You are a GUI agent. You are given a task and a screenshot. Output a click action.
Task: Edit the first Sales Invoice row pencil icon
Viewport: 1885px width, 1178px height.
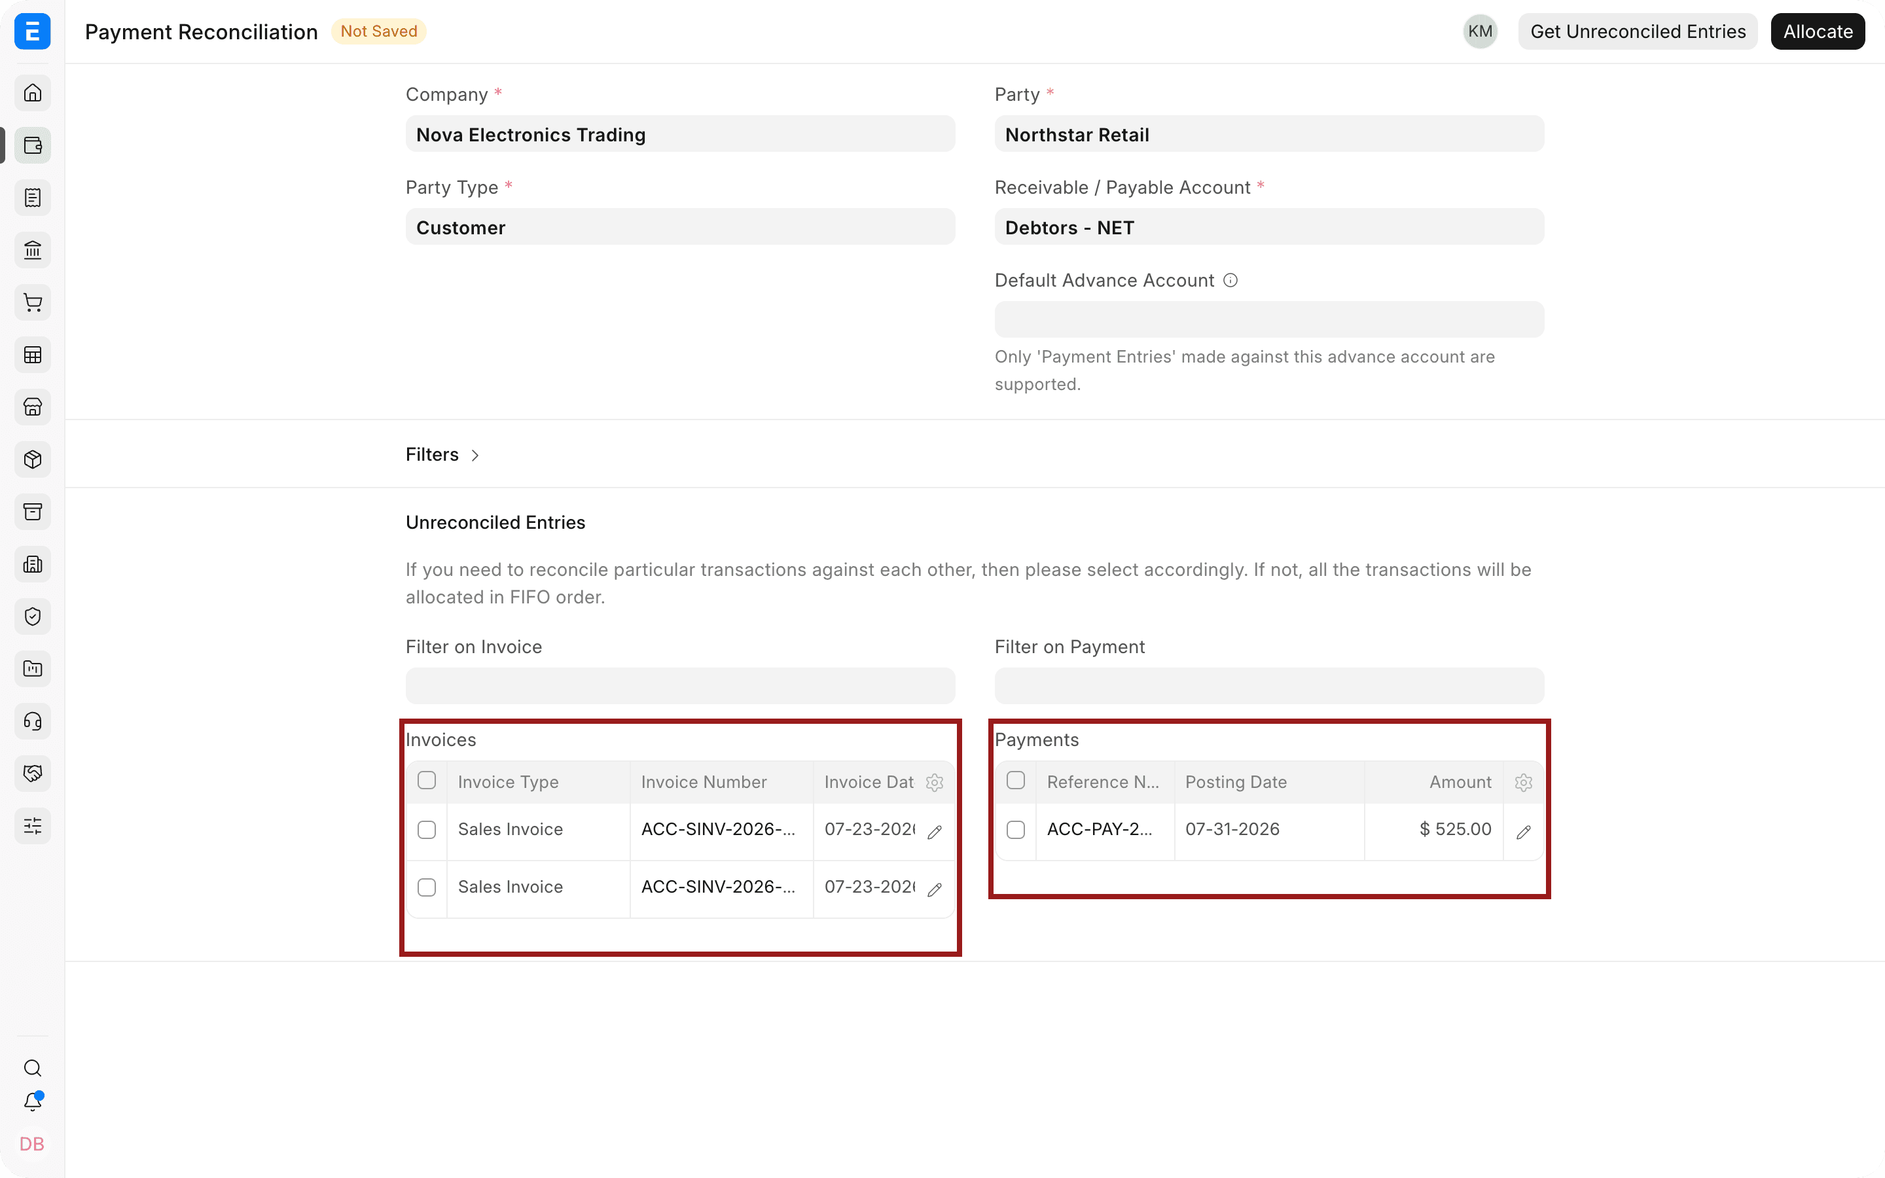[x=935, y=832]
